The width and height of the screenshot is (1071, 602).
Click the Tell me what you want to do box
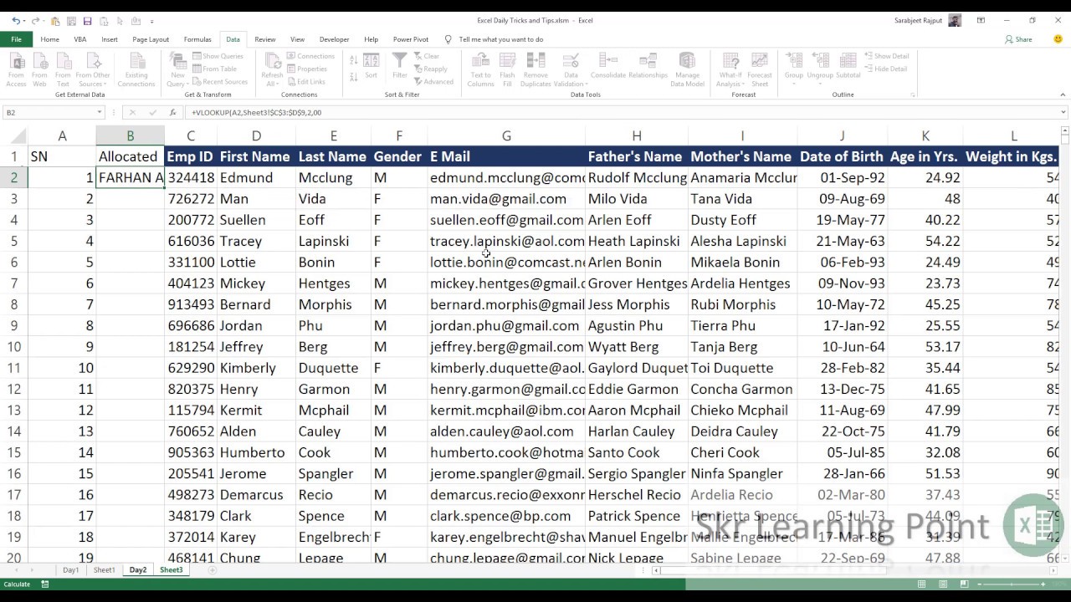click(x=501, y=39)
